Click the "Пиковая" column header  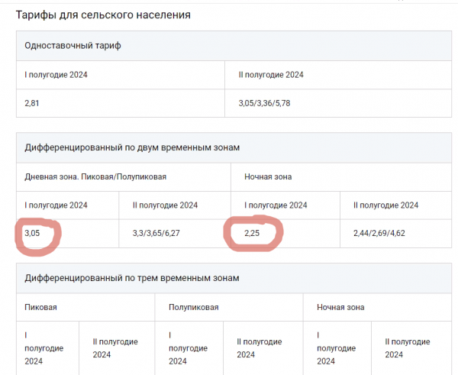[41, 307]
